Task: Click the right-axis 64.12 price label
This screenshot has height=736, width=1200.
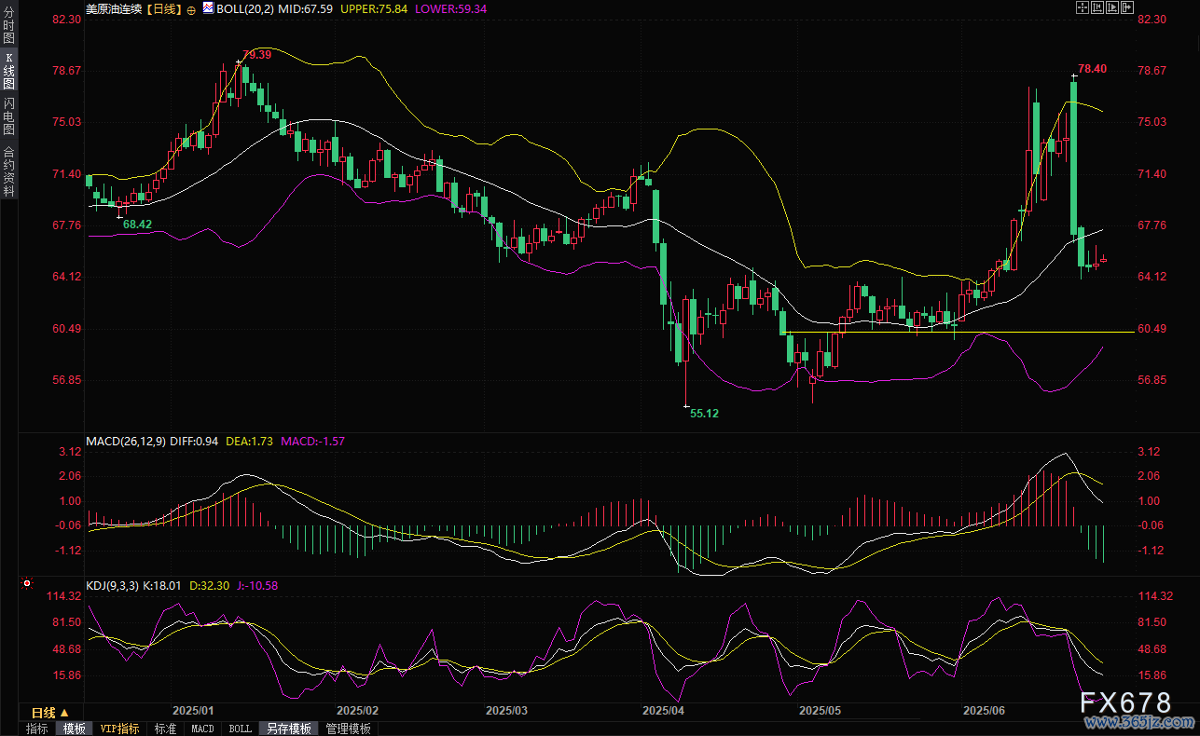Action: point(1153,277)
